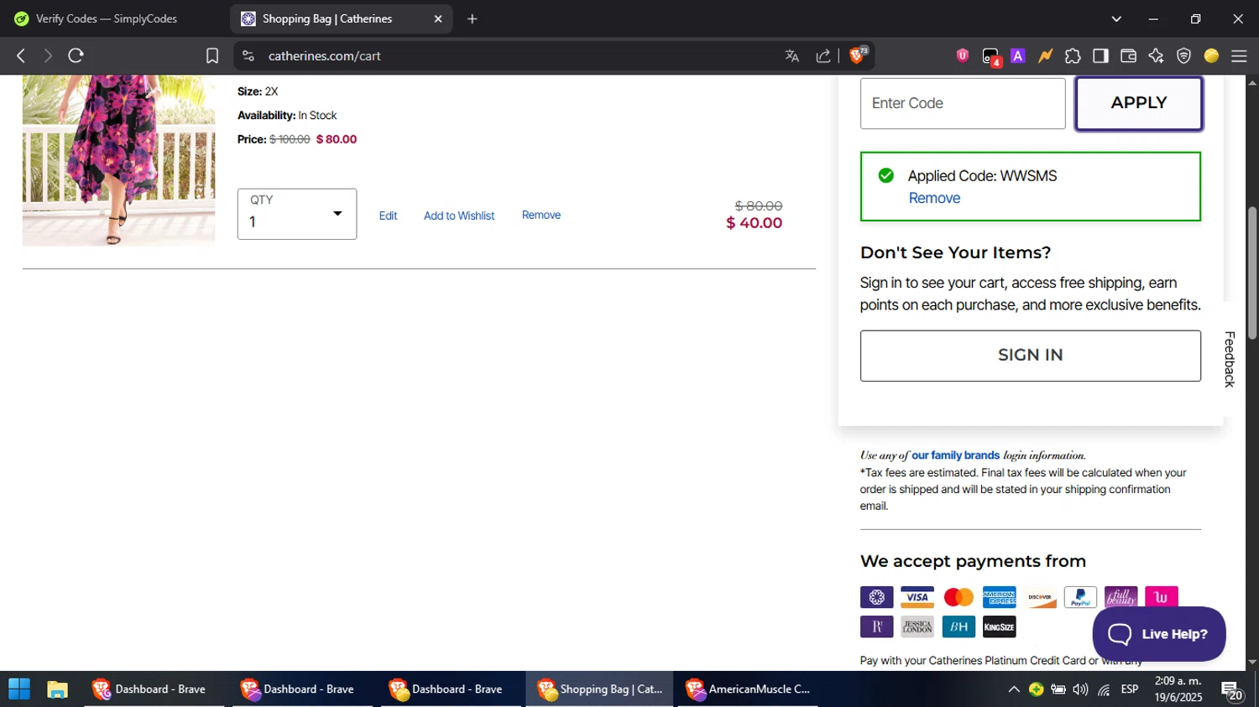Open the Extensions puzzle piece menu

point(1073,55)
